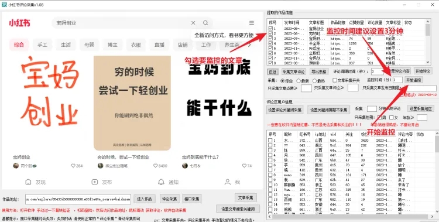
Task: Click the 接口采集 button
Action: tap(192, 199)
